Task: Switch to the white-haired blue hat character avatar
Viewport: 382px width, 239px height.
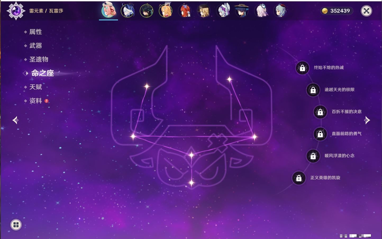Action: 128,11
